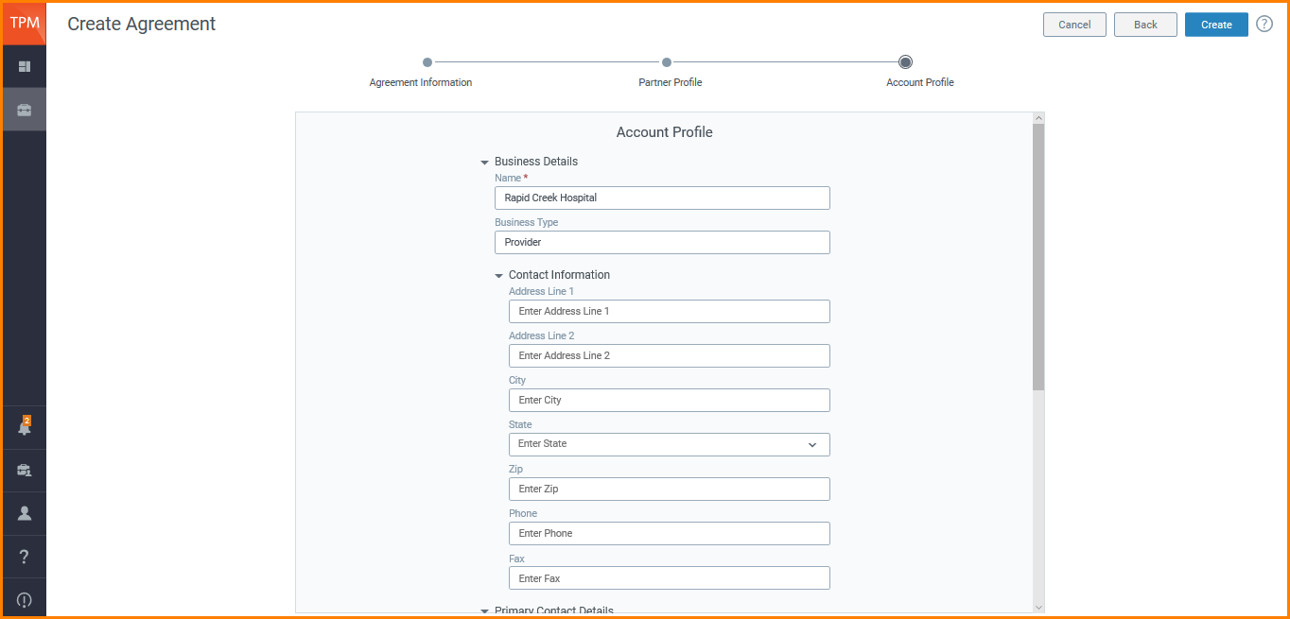Open the user profile sidebar icon
This screenshot has width=1290, height=619.
tap(25, 513)
